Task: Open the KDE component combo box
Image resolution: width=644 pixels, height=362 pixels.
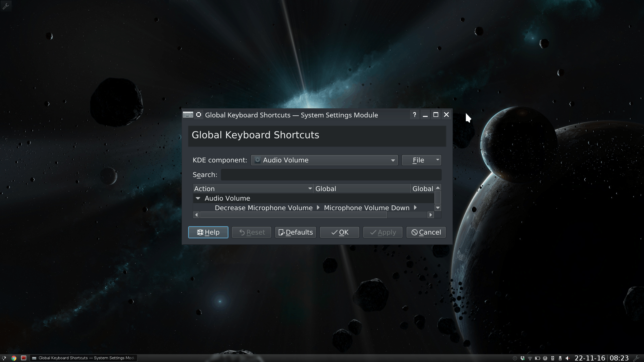Action: click(x=324, y=160)
